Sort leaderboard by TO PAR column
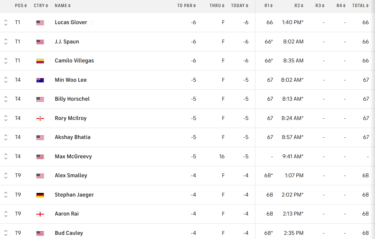 coord(186,5)
